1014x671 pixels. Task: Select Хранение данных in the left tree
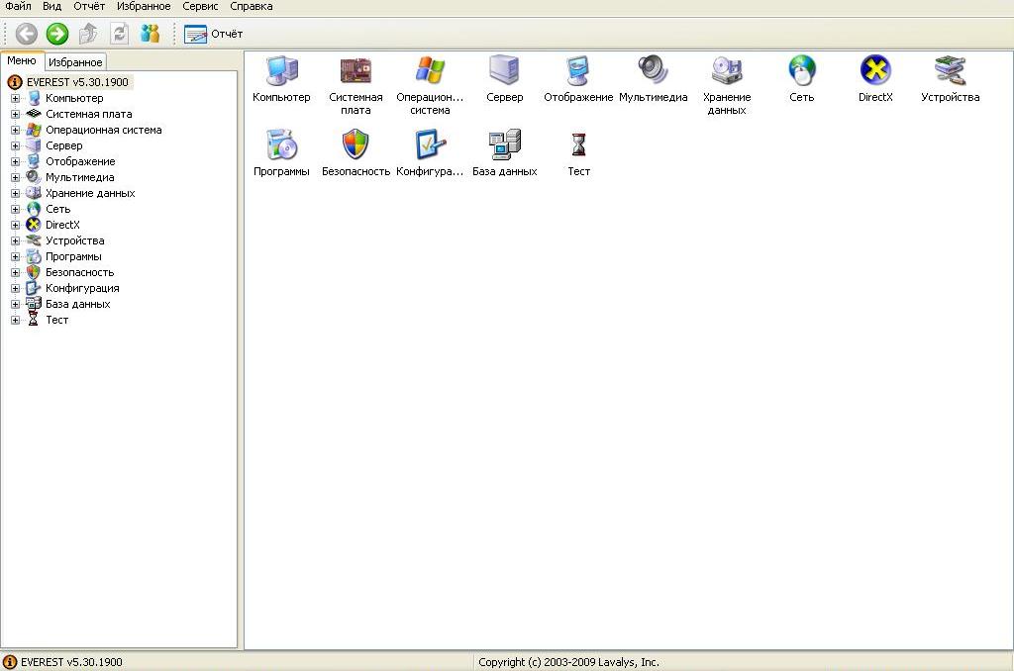point(90,193)
